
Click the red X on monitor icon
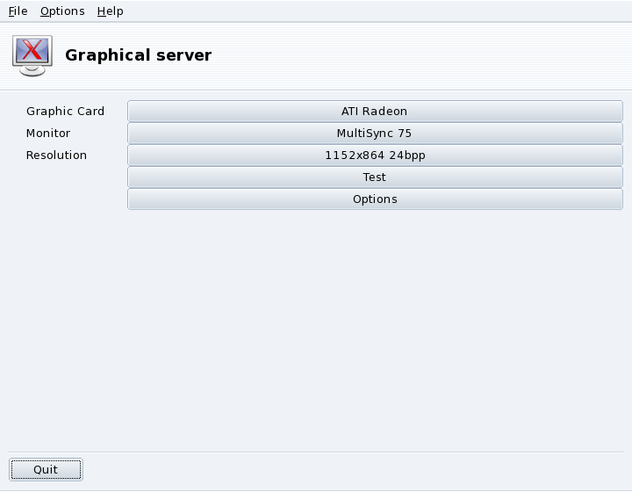coord(32,50)
